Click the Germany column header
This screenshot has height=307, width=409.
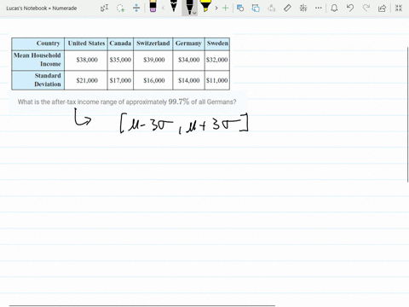188,43
